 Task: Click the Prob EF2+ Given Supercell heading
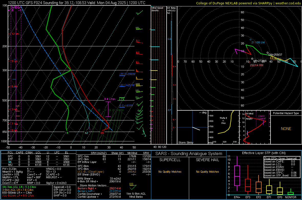(x=281, y=158)
